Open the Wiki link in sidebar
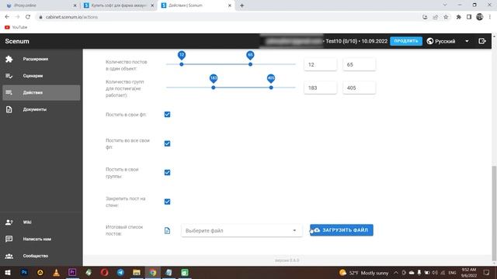Image resolution: width=497 pixels, height=279 pixels. (41, 222)
